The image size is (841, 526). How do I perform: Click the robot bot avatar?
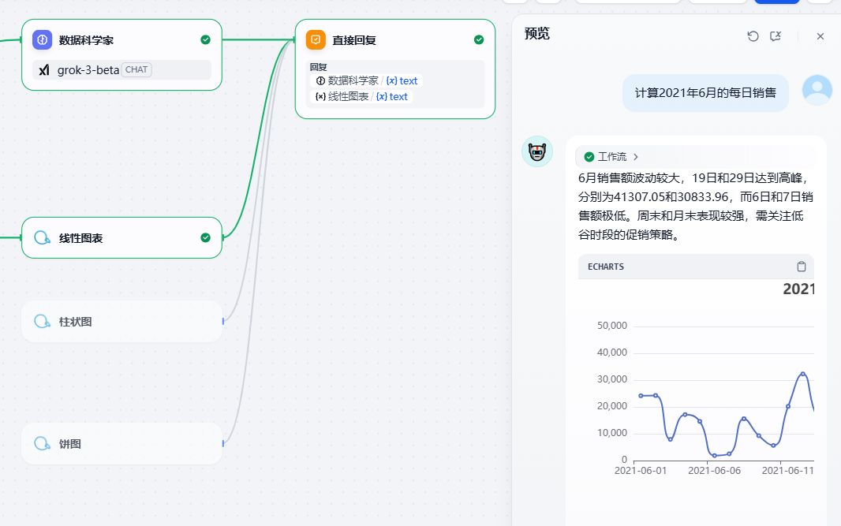coord(537,151)
